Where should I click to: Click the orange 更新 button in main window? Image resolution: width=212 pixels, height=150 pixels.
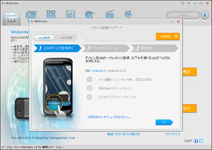(x=190, y=72)
